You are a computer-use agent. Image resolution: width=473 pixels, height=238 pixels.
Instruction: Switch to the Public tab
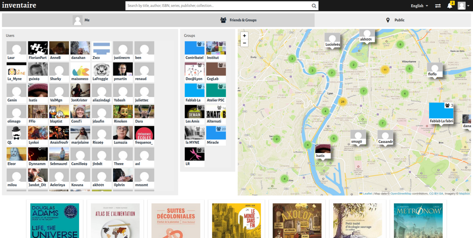click(x=395, y=20)
